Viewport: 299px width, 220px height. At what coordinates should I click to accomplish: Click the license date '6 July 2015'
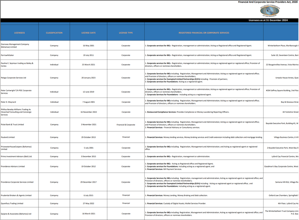pos(89,195)
